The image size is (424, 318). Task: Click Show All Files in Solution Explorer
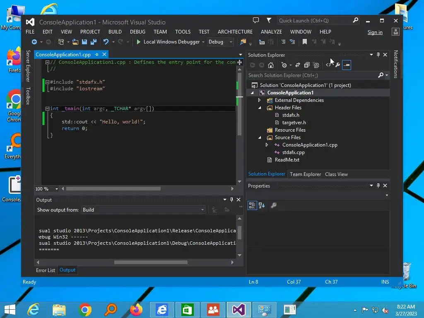[x=316, y=65]
